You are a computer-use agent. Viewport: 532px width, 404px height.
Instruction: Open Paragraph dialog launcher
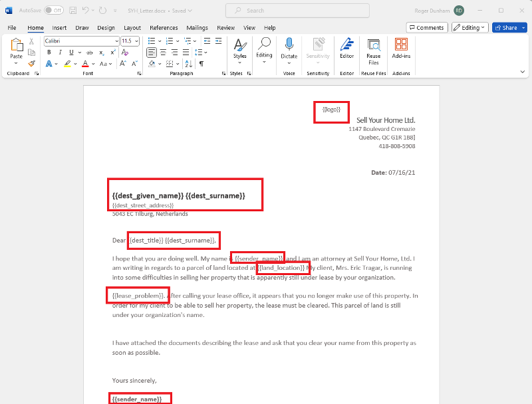coord(223,73)
